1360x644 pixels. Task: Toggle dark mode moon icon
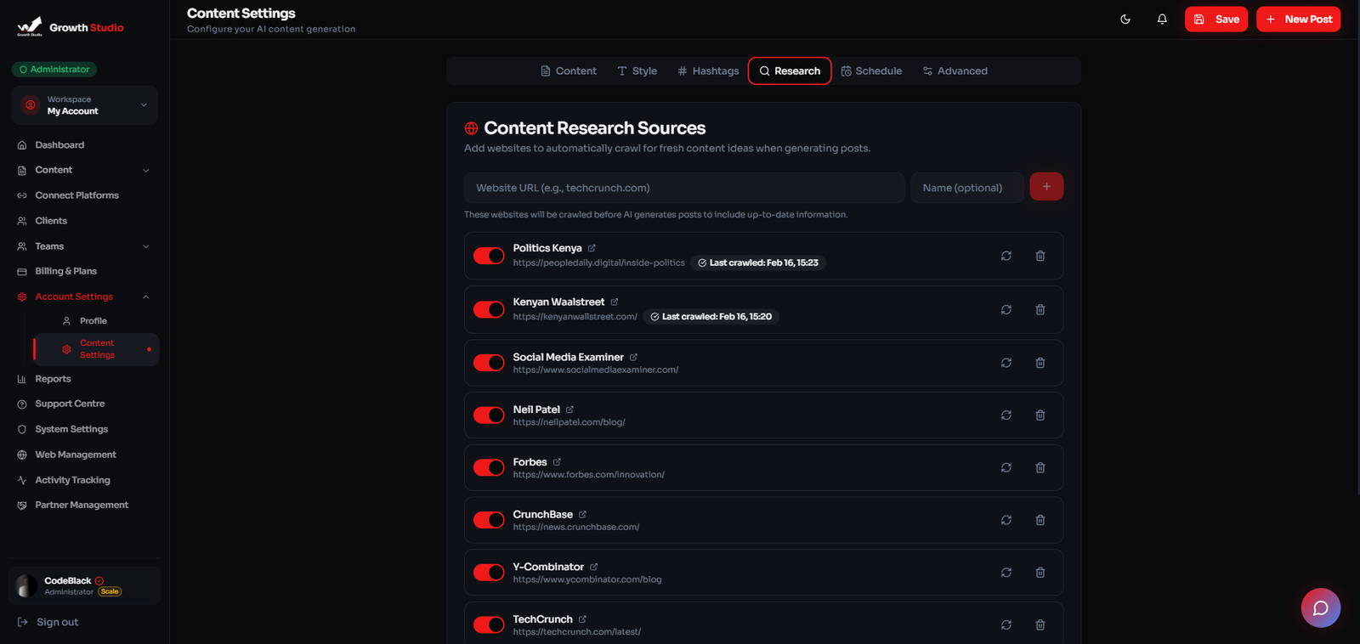point(1125,20)
